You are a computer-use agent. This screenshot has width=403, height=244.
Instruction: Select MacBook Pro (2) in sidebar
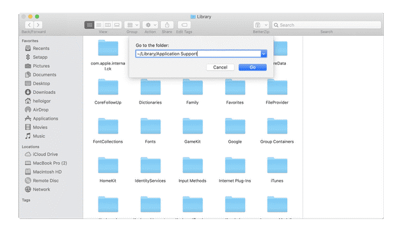(x=46, y=163)
